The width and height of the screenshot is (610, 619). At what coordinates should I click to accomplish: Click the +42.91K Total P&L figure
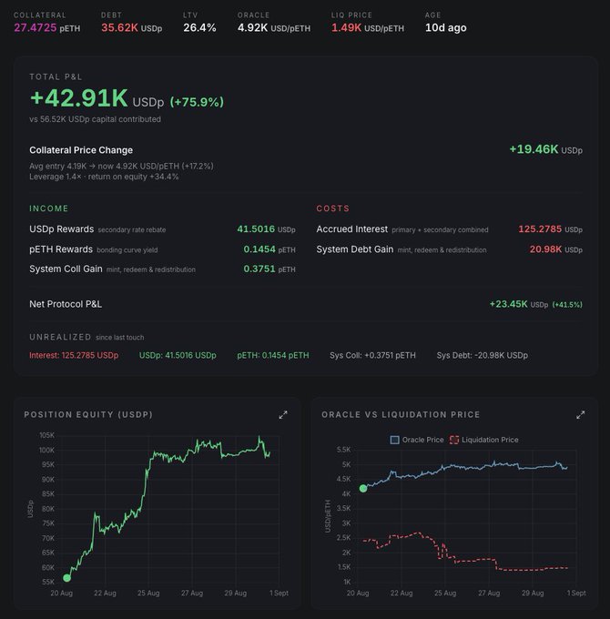click(79, 98)
